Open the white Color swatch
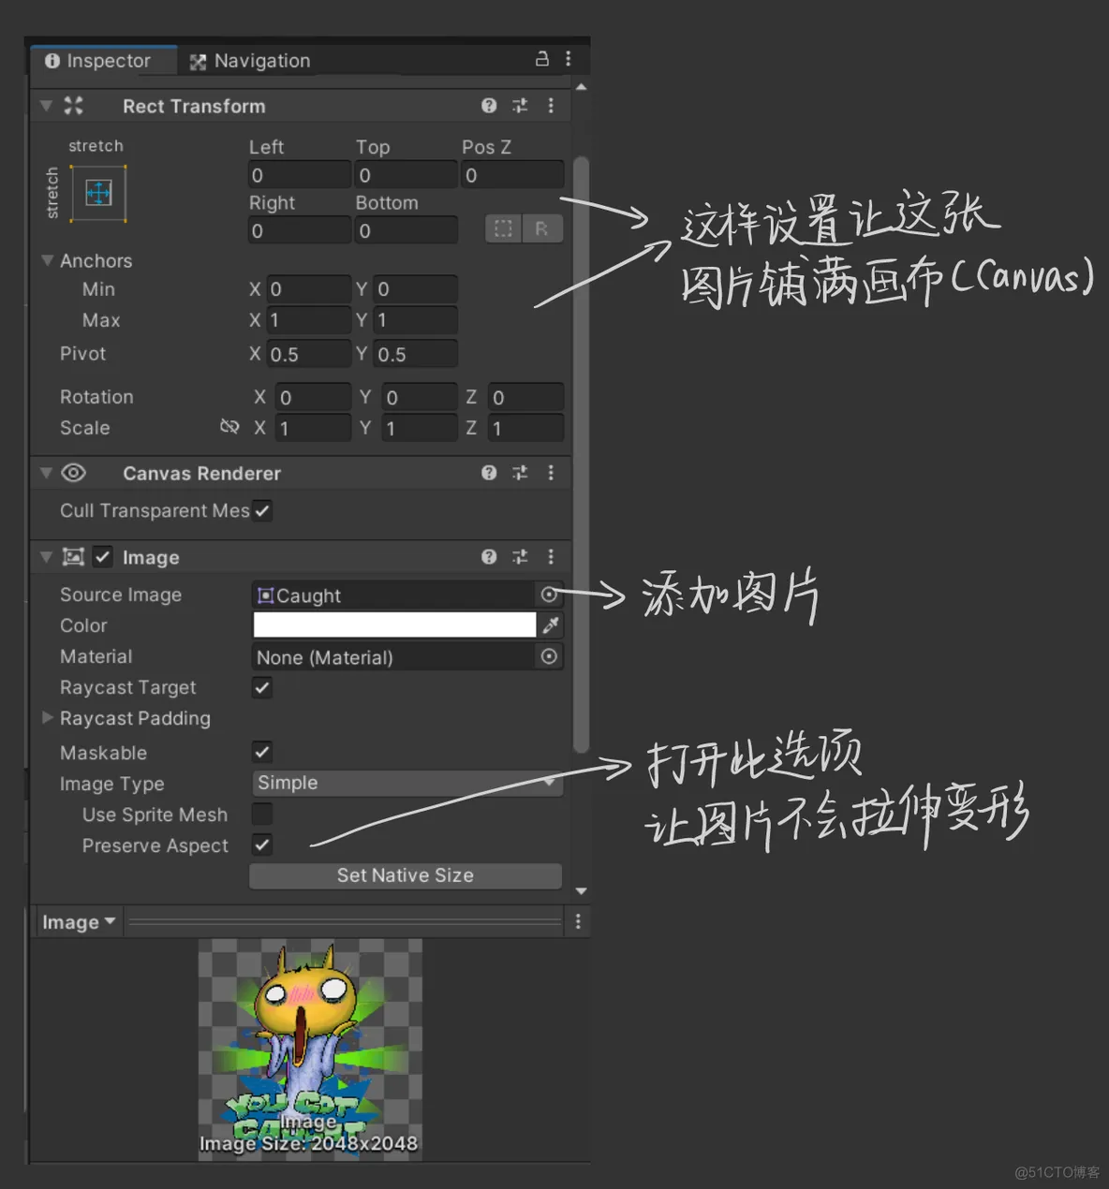This screenshot has height=1189, width=1109. click(x=394, y=625)
